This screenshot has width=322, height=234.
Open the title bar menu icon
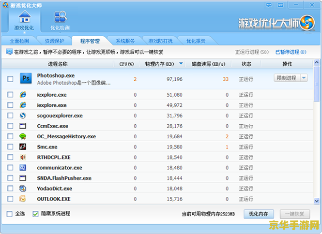click(x=280, y=5)
